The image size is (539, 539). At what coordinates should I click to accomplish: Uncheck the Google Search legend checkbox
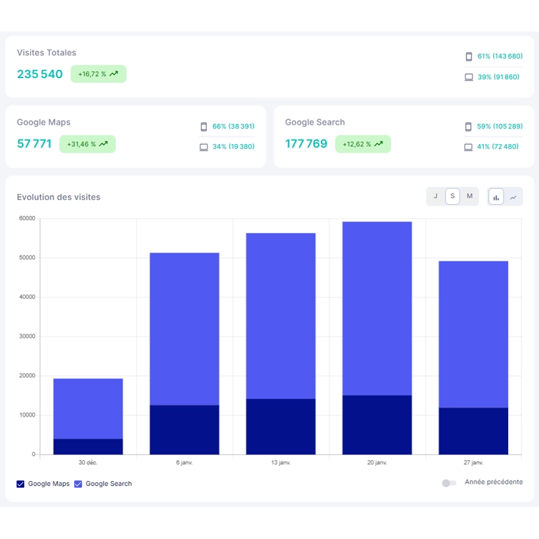(x=78, y=484)
